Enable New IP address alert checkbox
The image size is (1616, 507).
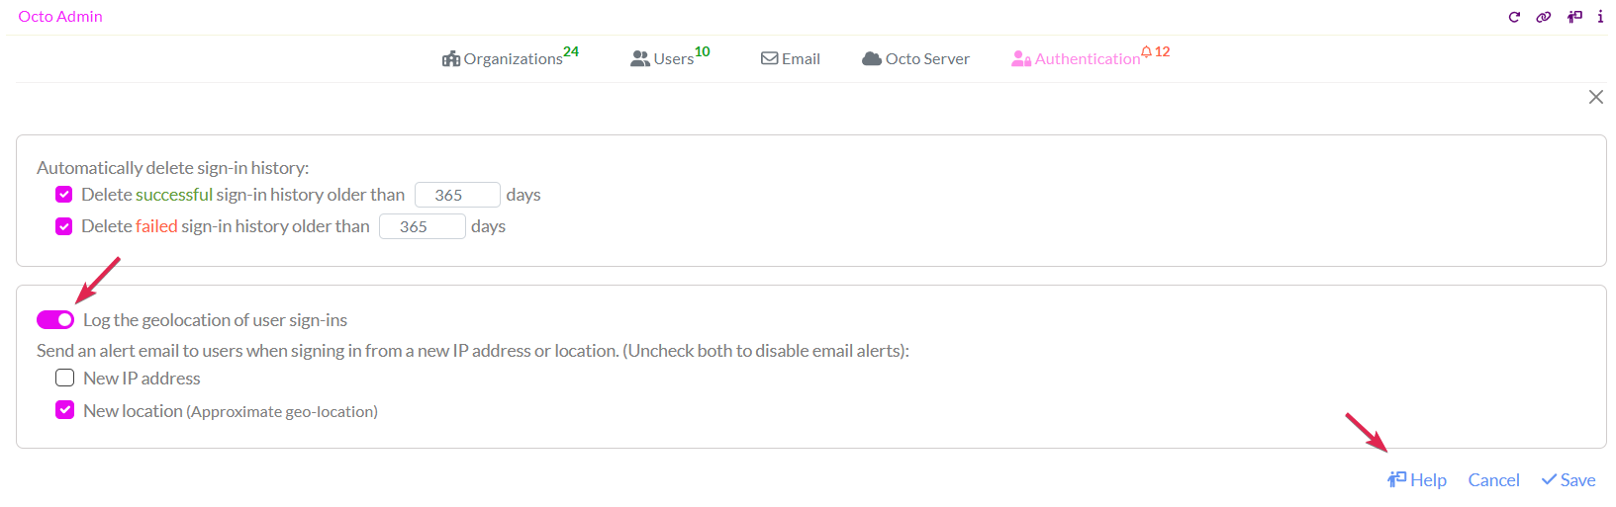(65, 378)
